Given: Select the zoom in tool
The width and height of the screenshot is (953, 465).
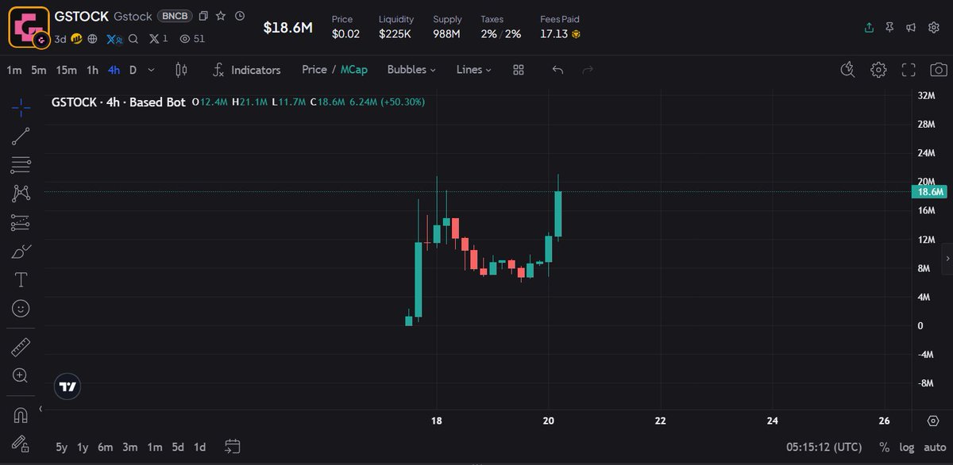Looking at the screenshot, I should click(21, 376).
